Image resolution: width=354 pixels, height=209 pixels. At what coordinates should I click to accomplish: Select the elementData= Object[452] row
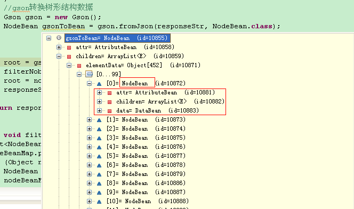(143, 65)
